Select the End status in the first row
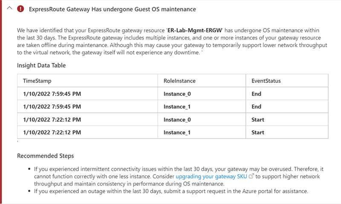The height and width of the screenshot is (204, 341). (x=256, y=94)
